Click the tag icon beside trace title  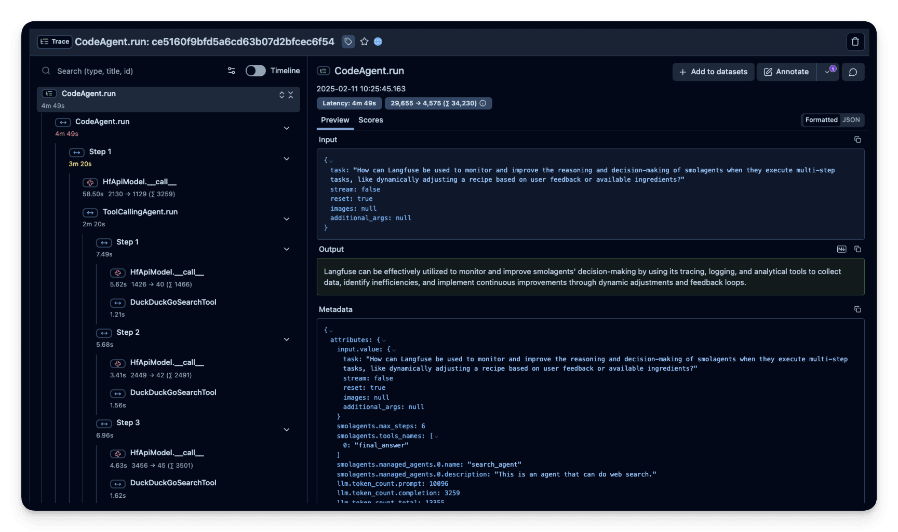point(348,42)
